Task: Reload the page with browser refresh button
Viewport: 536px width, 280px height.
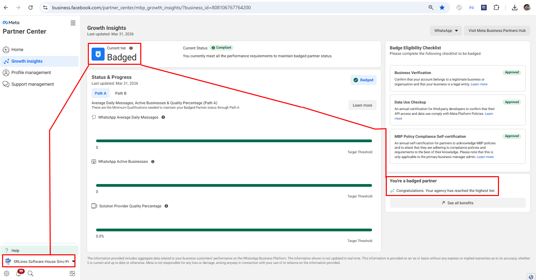Action: (31, 8)
